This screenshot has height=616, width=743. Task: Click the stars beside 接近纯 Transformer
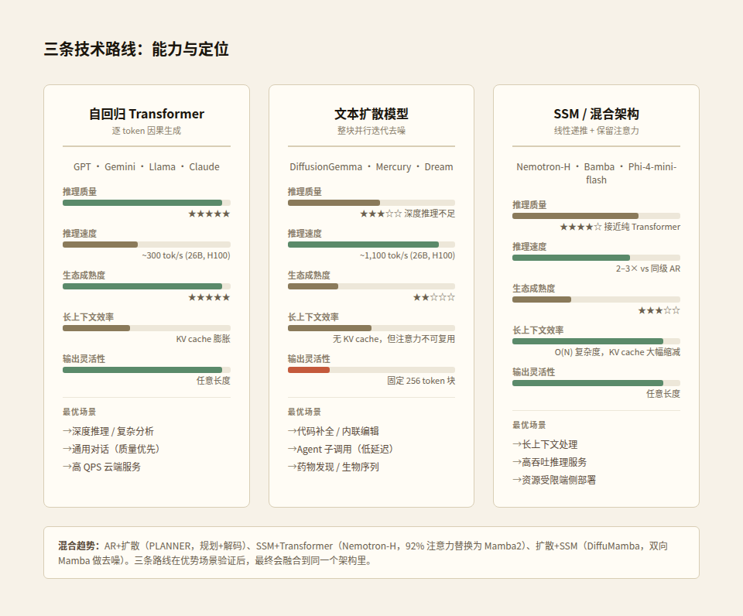[x=580, y=227]
